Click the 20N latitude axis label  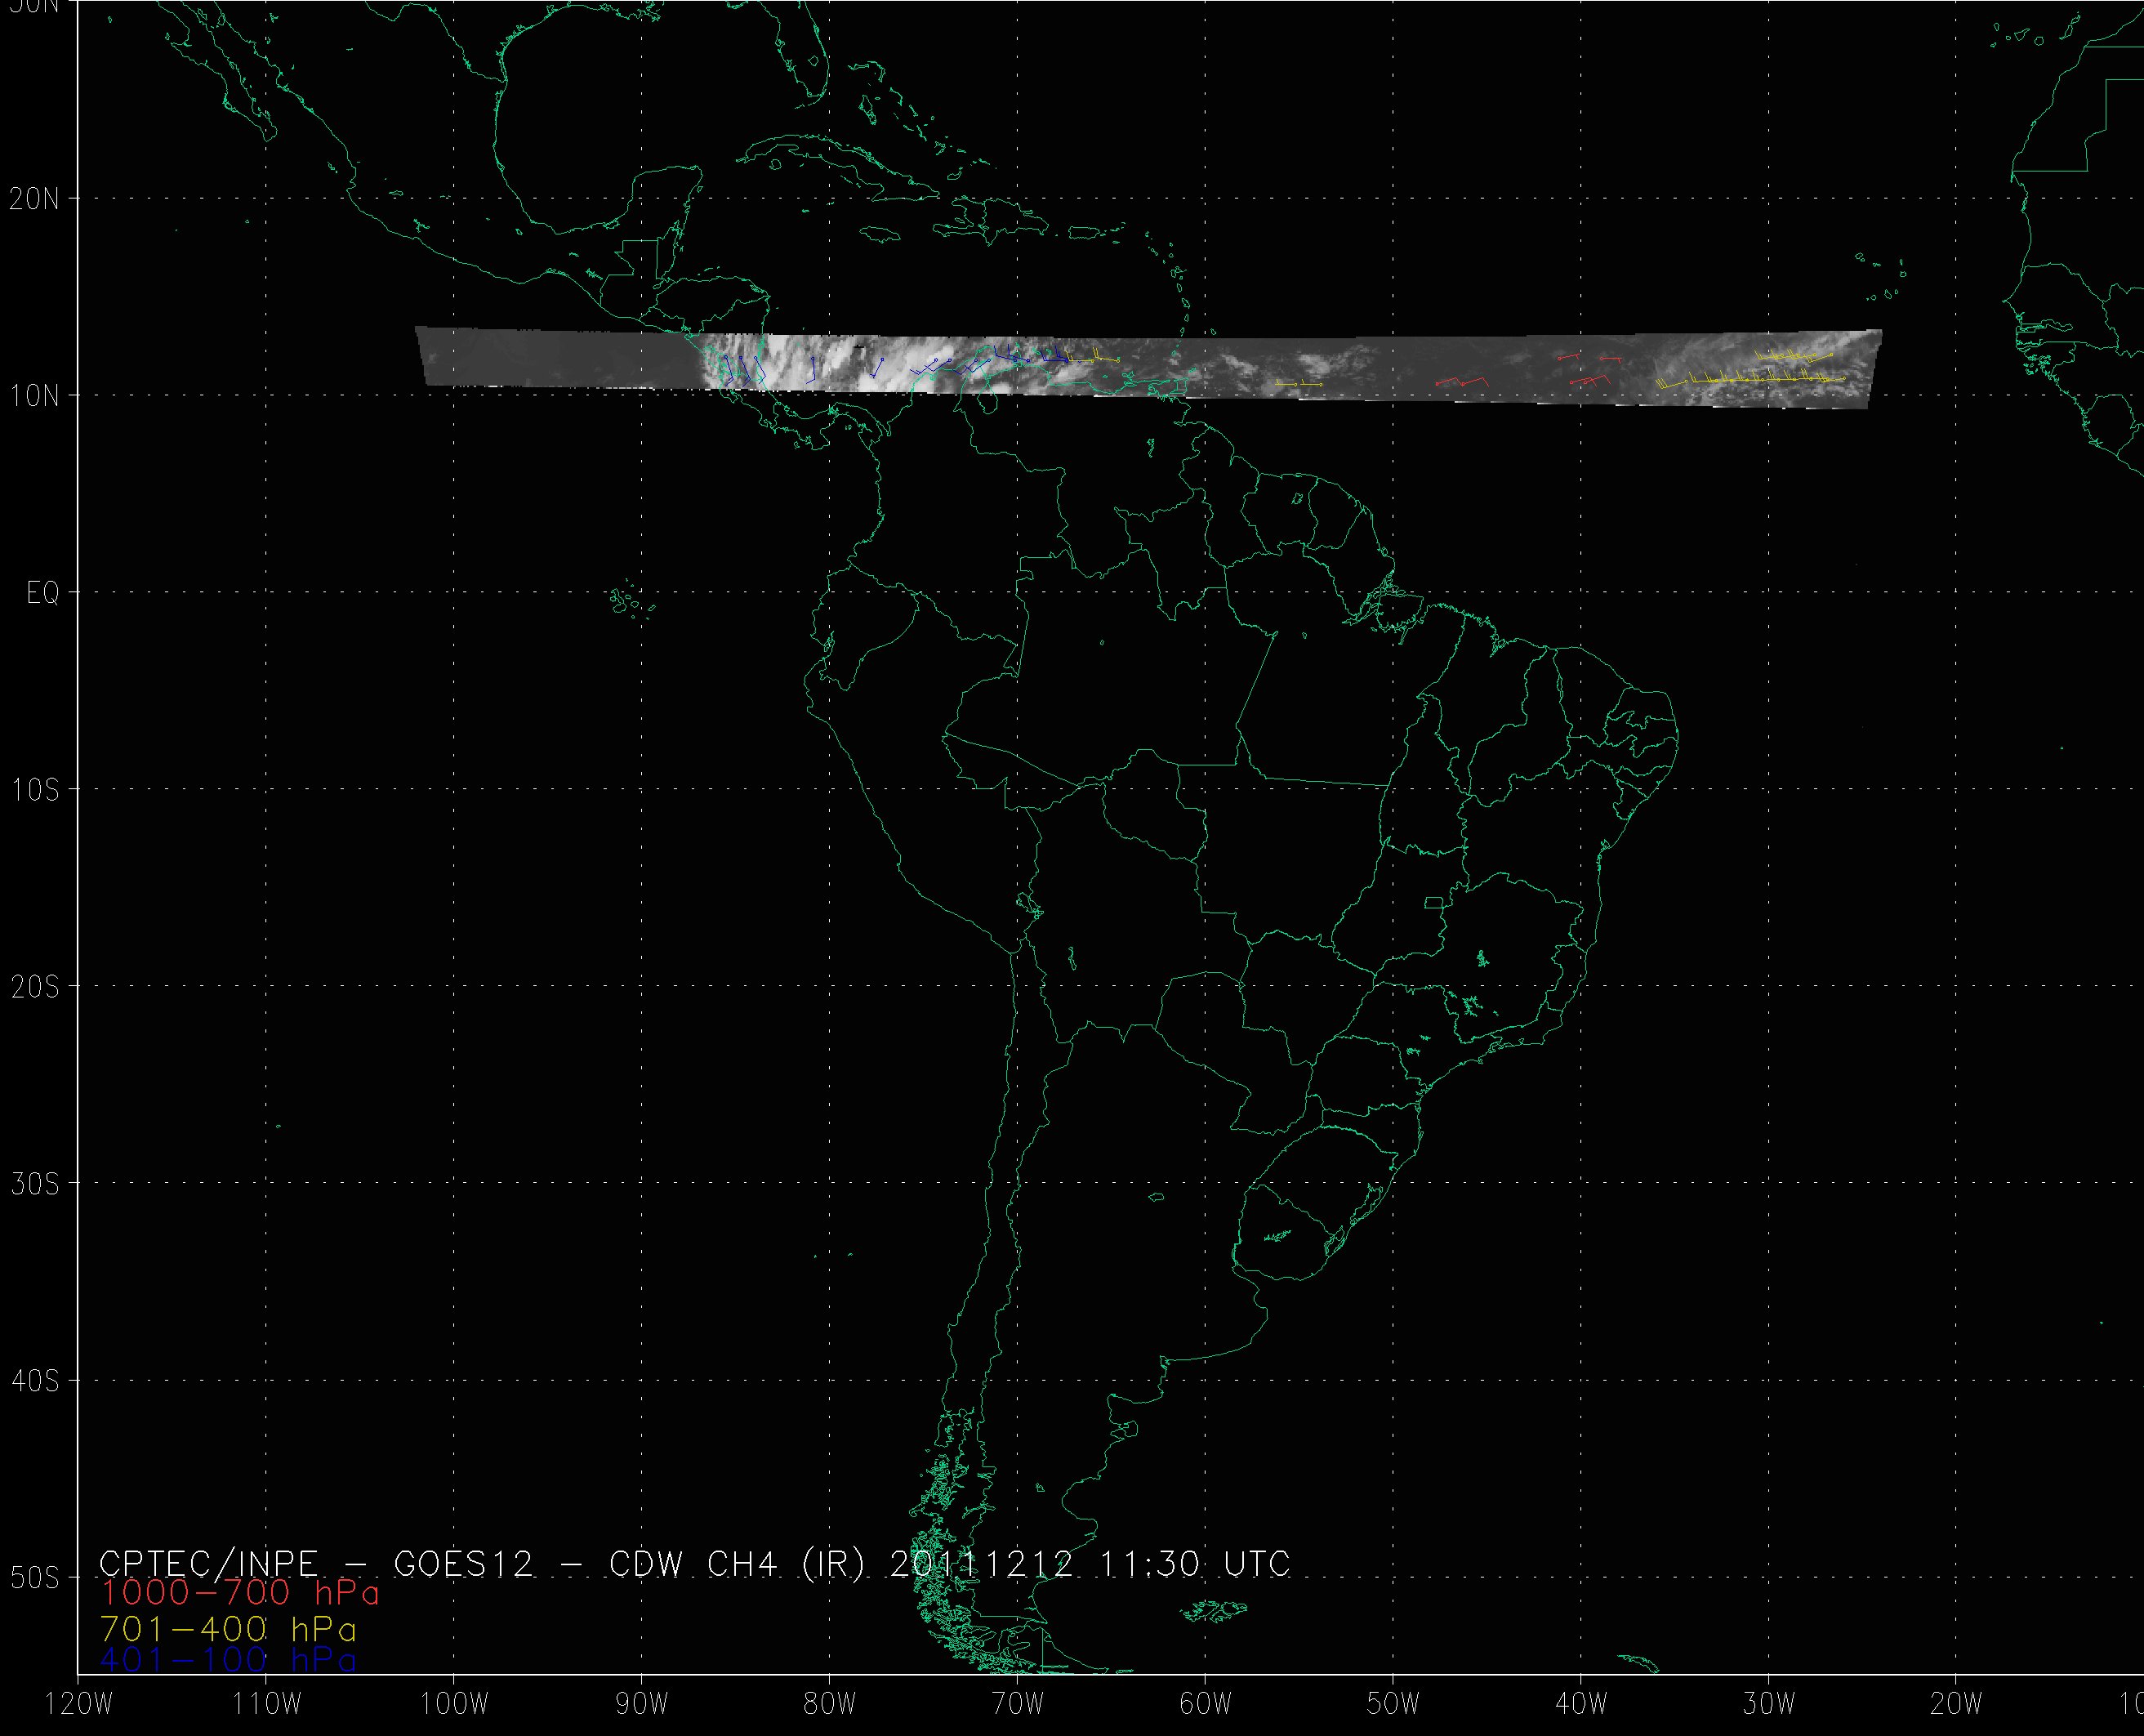(x=34, y=199)
